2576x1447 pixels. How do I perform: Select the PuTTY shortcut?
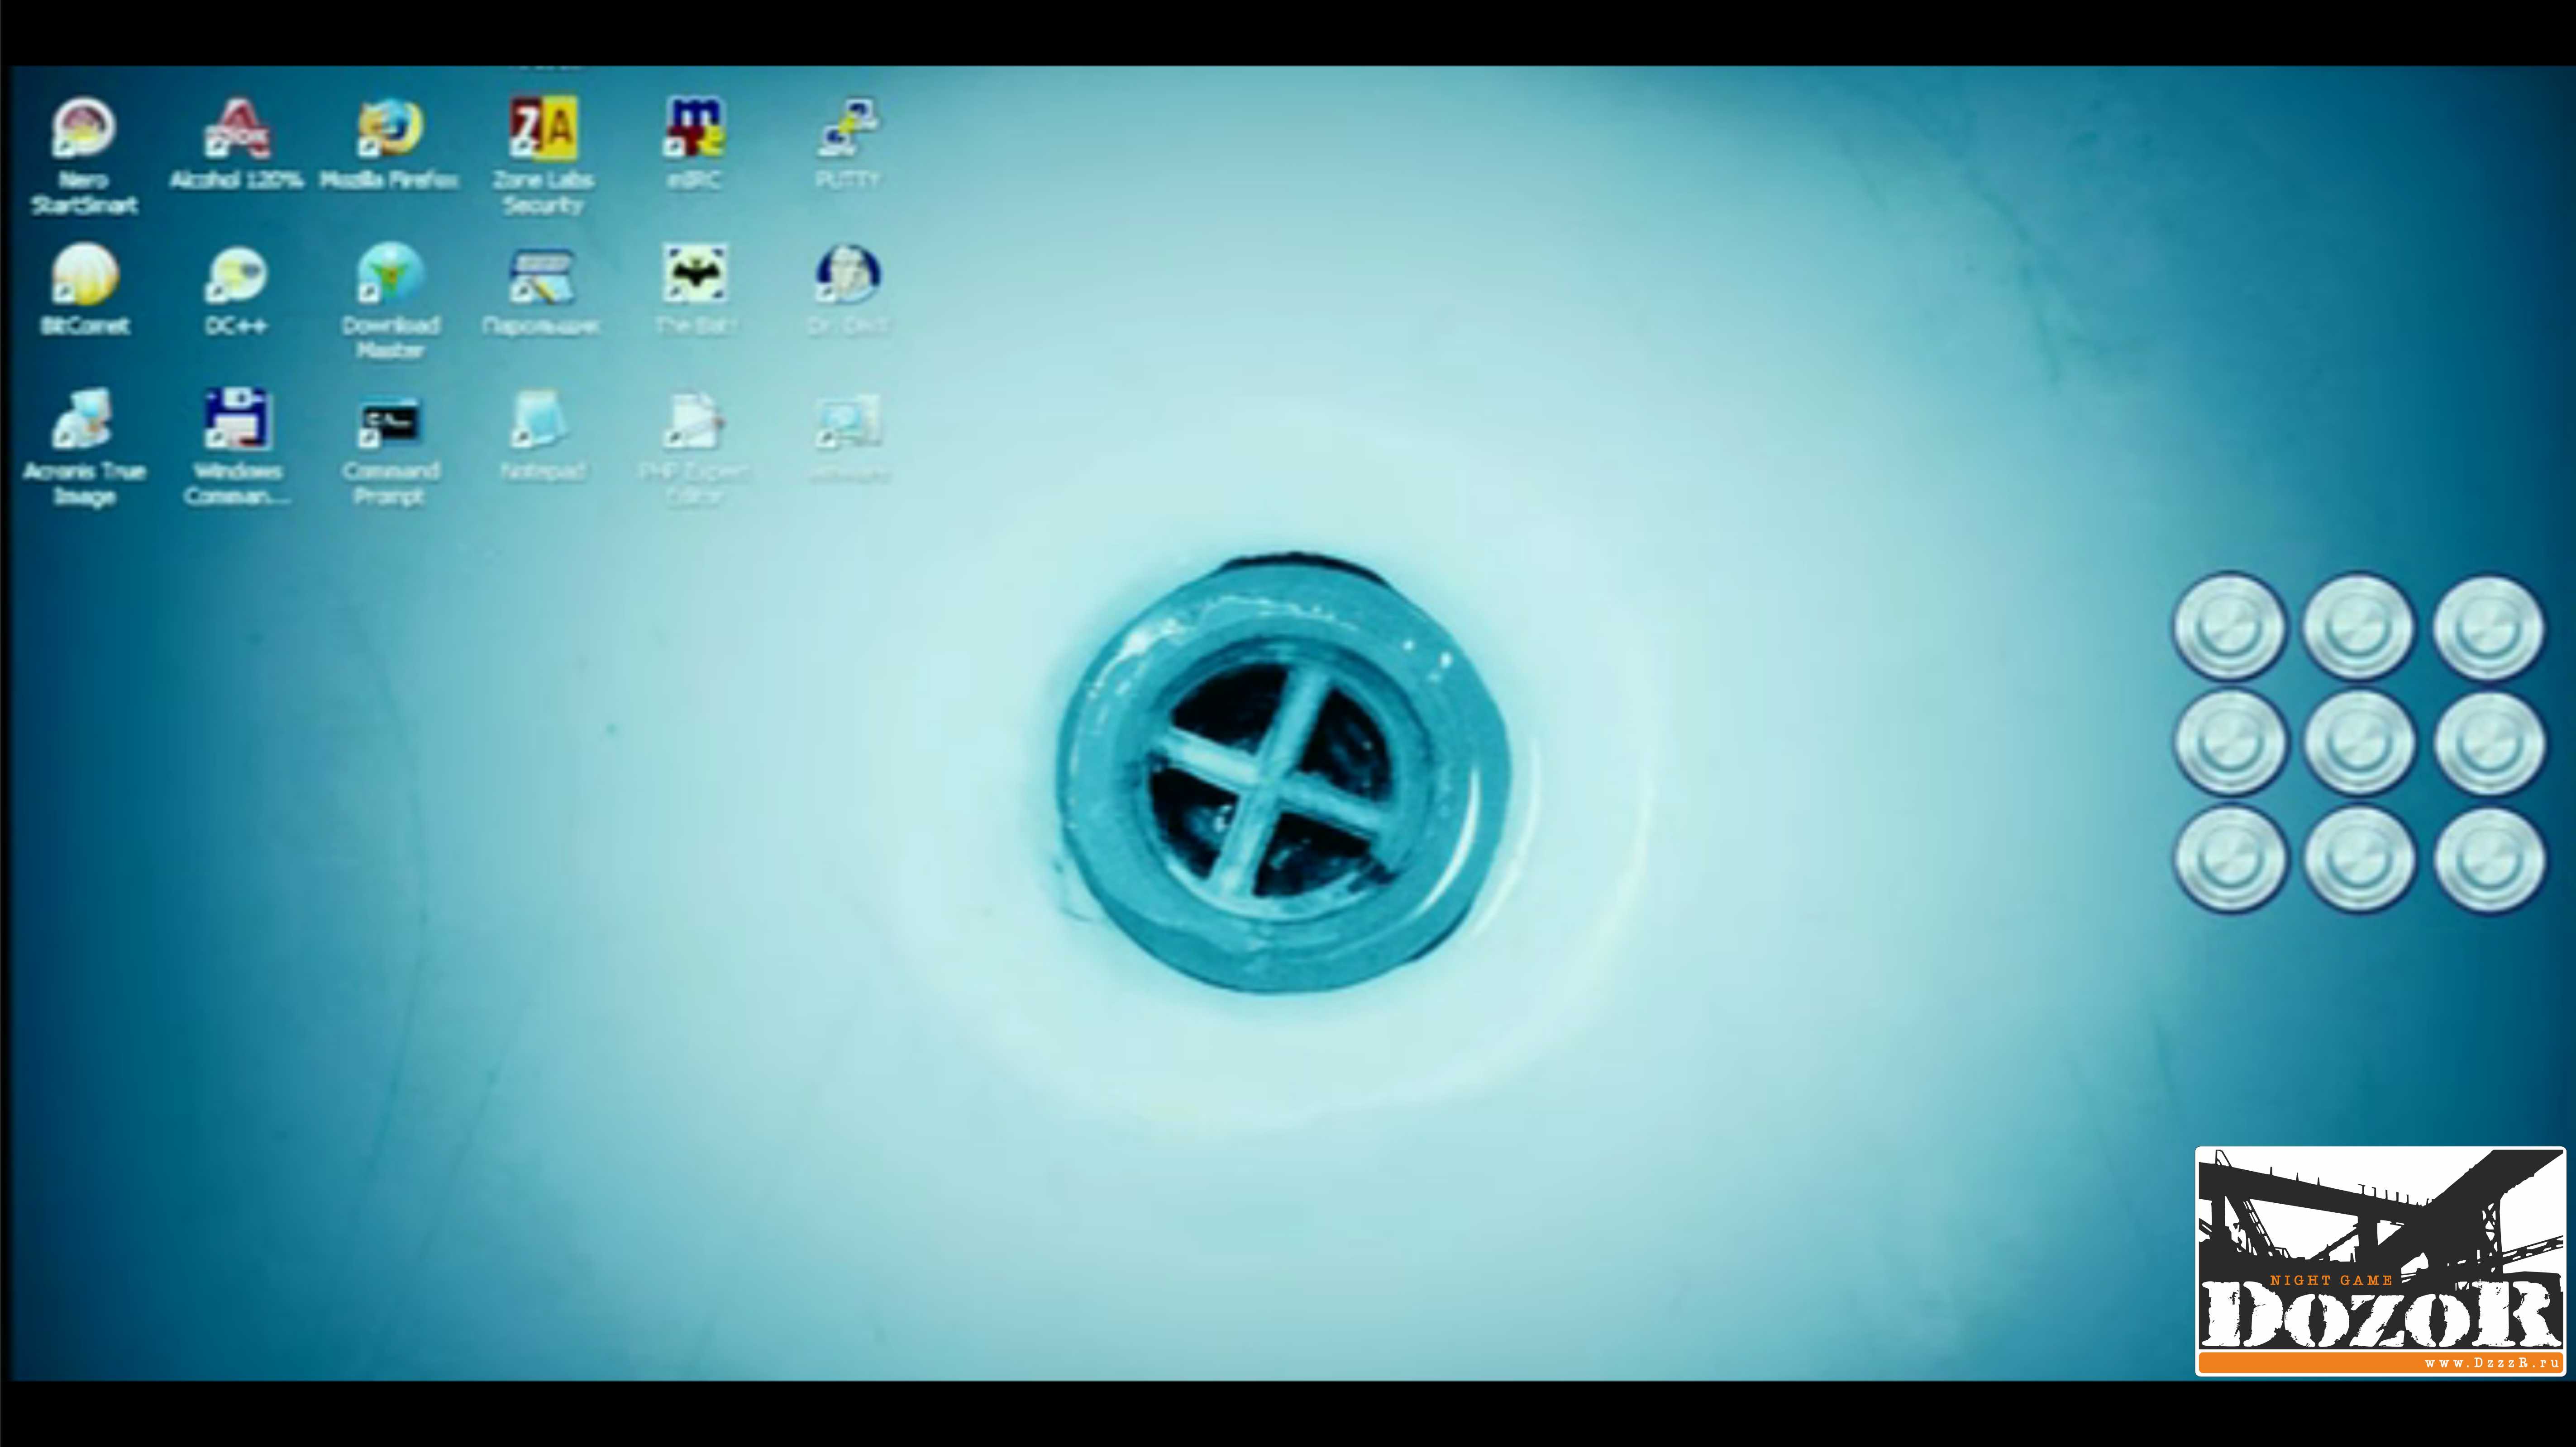(x=848, y=129)
